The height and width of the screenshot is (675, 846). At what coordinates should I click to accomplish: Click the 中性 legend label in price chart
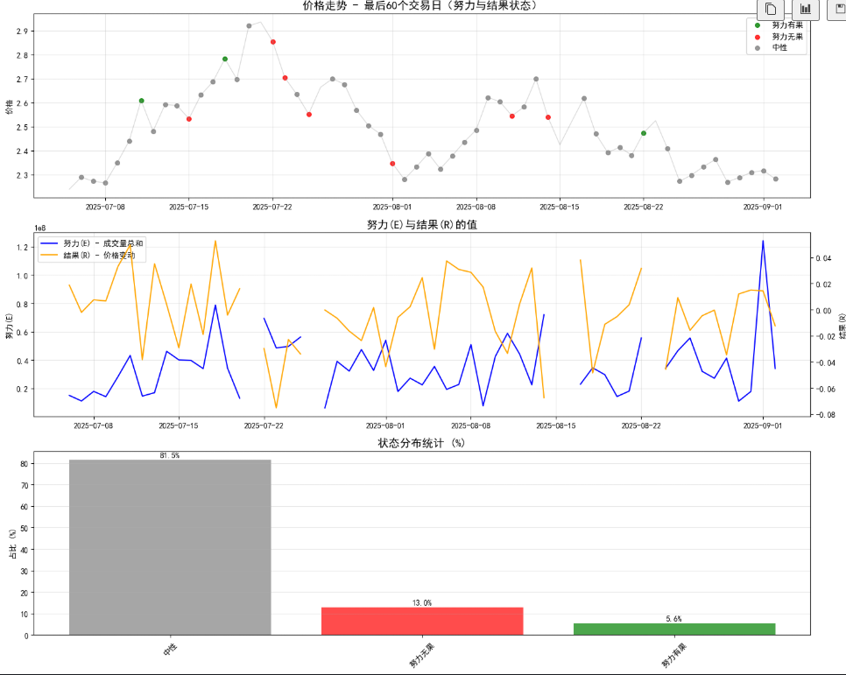pyautogui.click(x=779, y=48)
